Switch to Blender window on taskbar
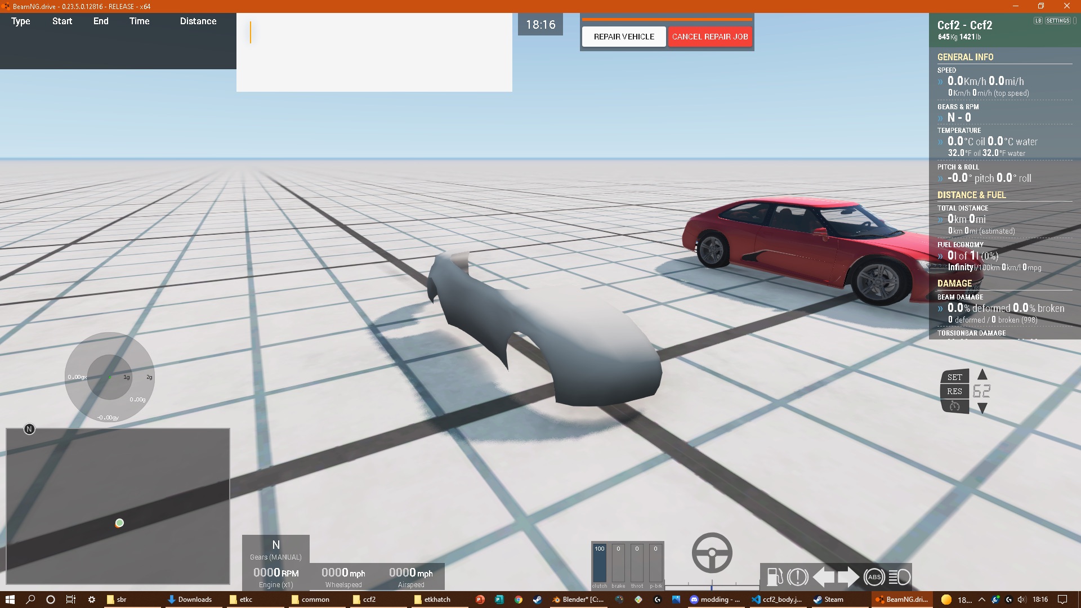This screenshot has height=608, width=1081. coord(578,600)
